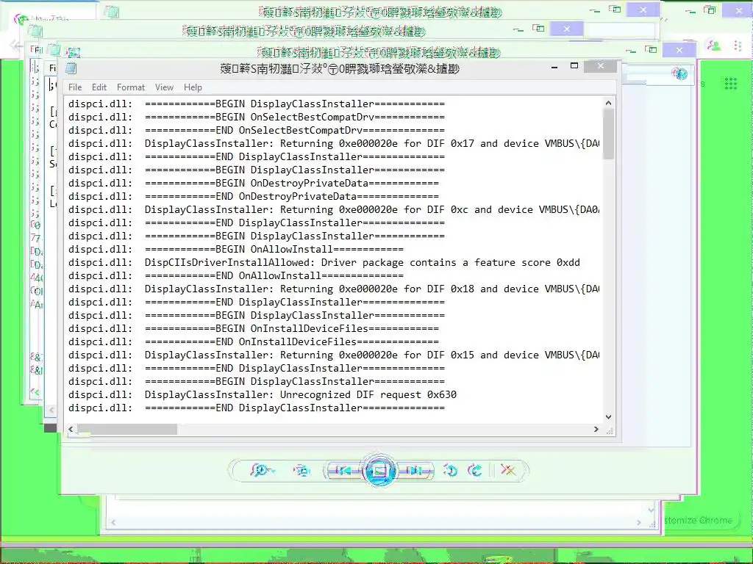Screen dimensions: 753x564
Task: Start the slideshow with center round button
Action: pos(379,471)
